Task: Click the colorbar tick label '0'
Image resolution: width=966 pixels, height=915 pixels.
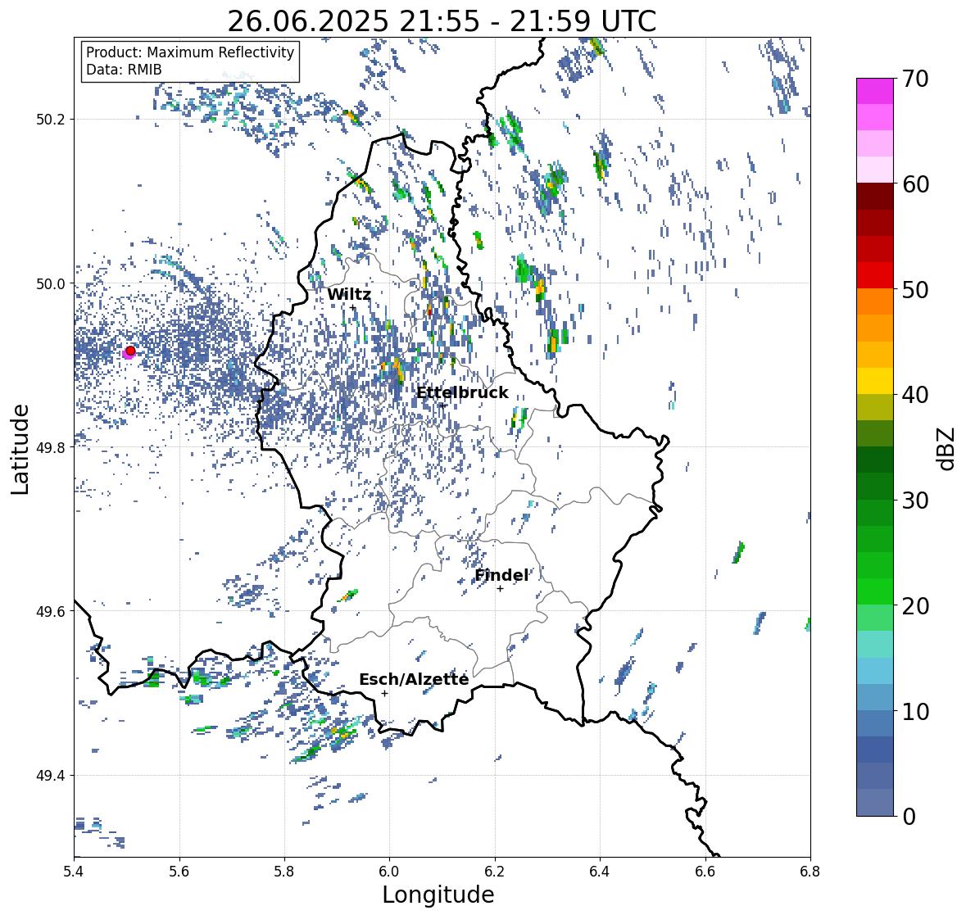Action: click(909, 817)
